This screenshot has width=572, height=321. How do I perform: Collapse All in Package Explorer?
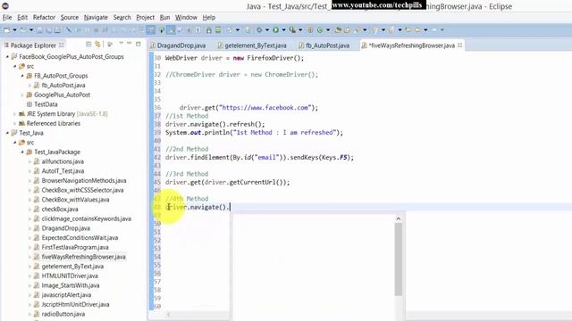[88, 45]
